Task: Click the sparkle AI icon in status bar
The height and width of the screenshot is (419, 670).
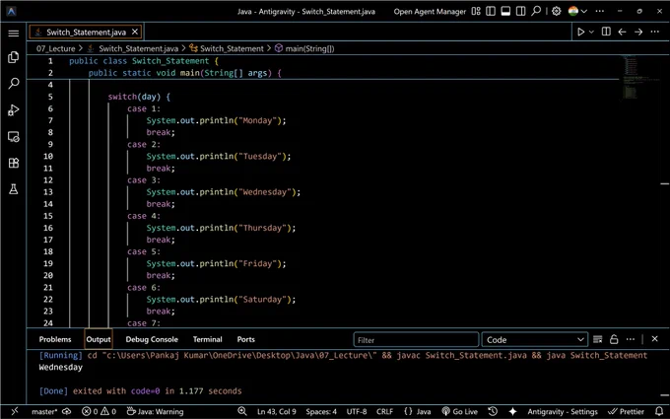Action: [512, 411]
